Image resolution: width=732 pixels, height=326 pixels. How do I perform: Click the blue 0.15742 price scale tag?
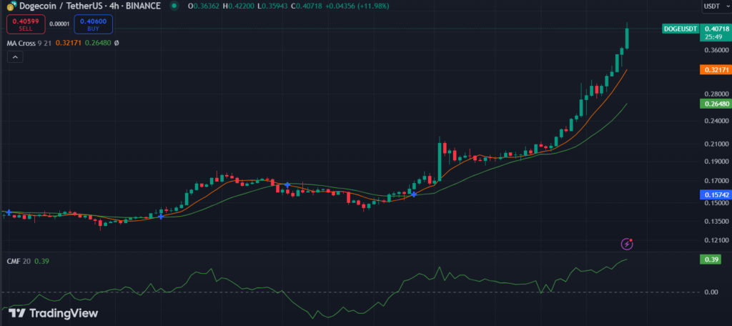[x=715, y=194]
